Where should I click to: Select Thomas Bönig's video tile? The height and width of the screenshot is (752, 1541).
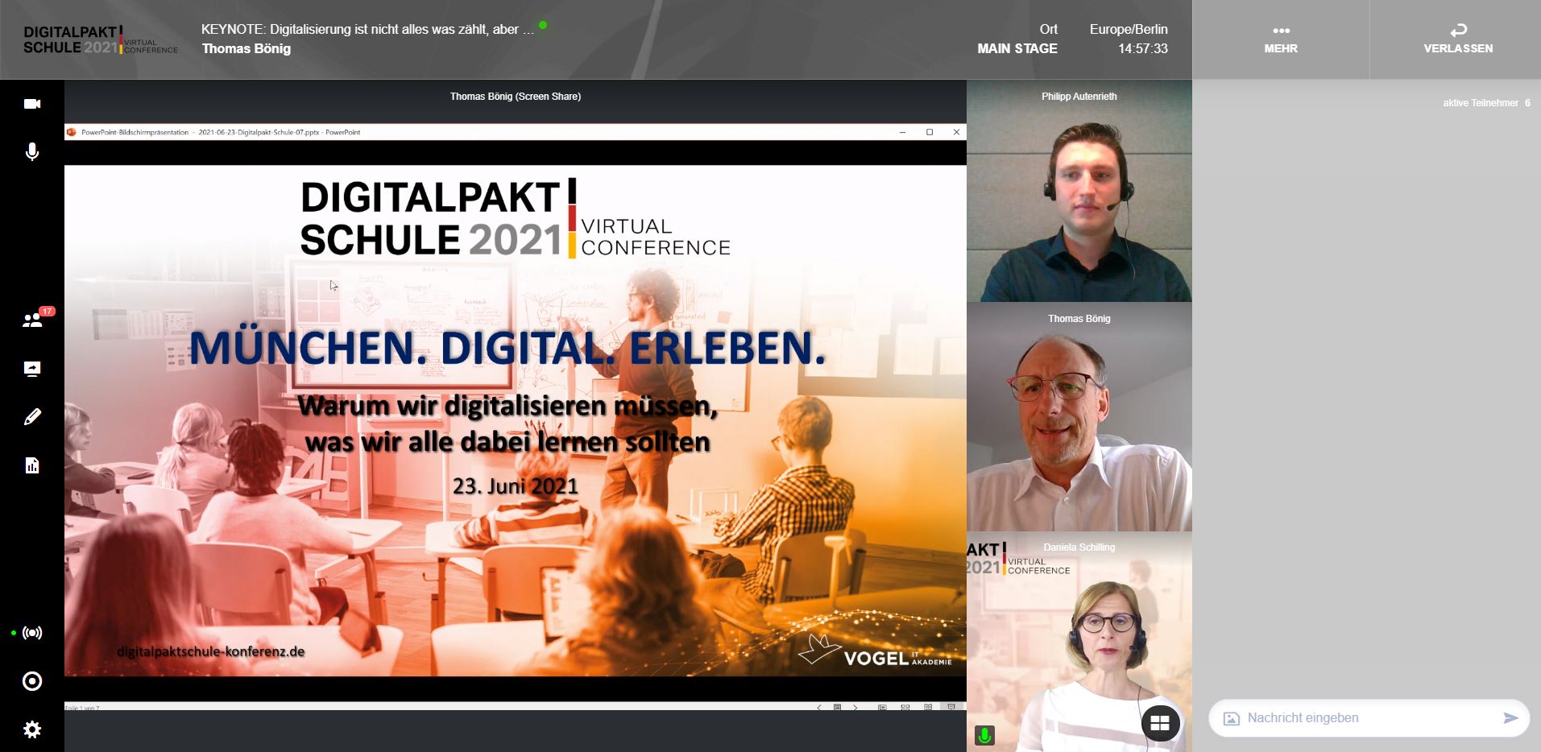(1079, 417)
